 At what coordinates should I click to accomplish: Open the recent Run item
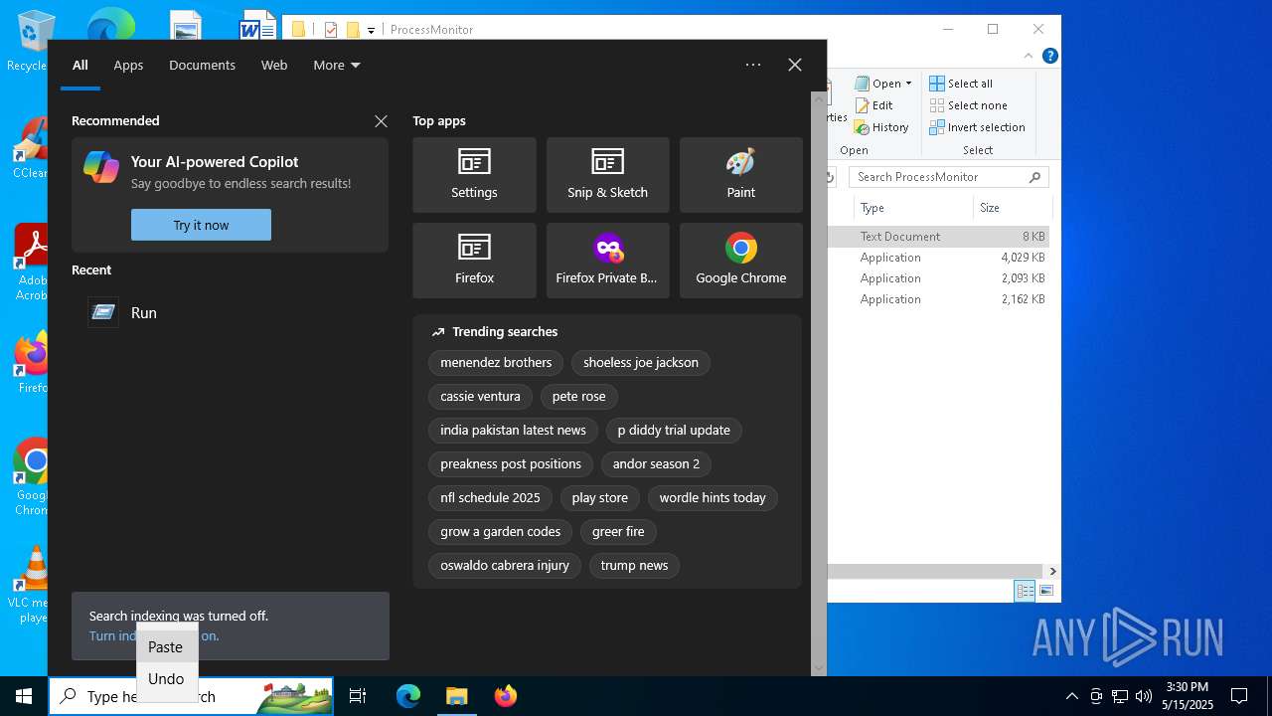(229, 312)
